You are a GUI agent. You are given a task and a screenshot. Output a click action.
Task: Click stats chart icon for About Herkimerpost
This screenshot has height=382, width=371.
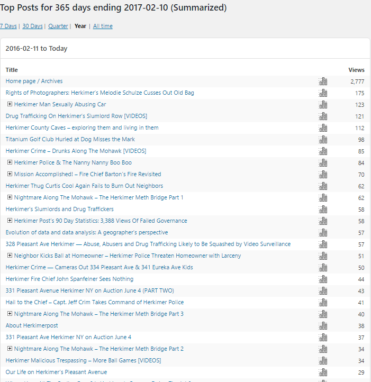click(323, 326)
